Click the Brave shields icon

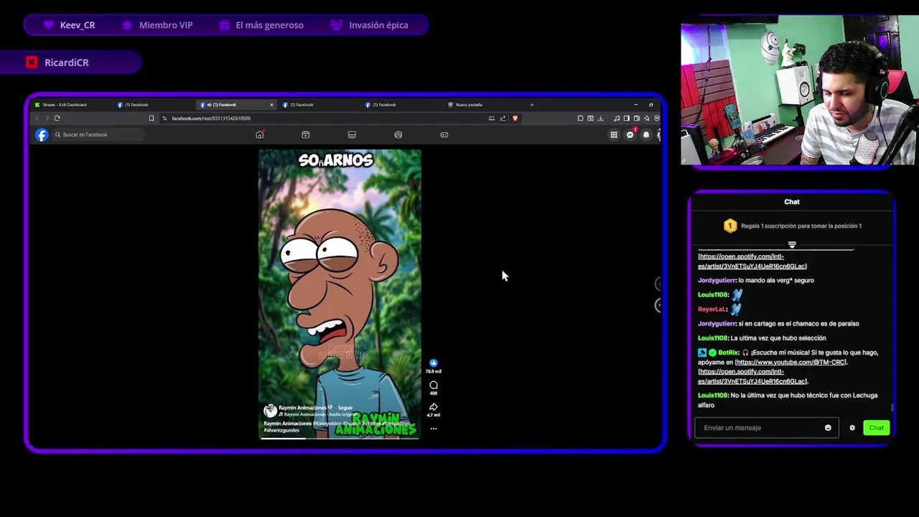tap(515, 118)
